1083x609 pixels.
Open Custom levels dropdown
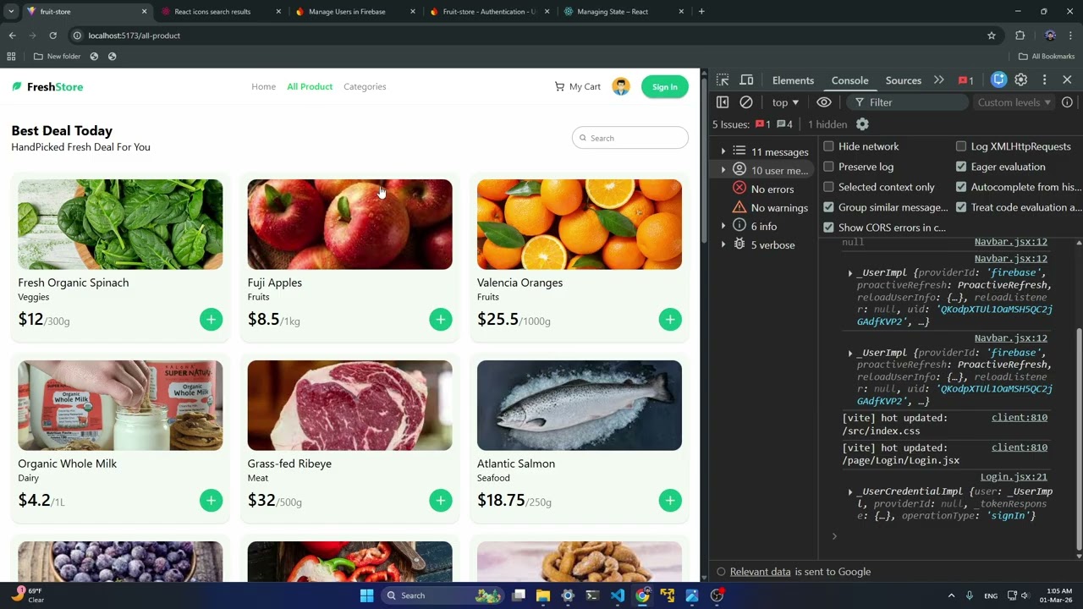(1014, 102)
